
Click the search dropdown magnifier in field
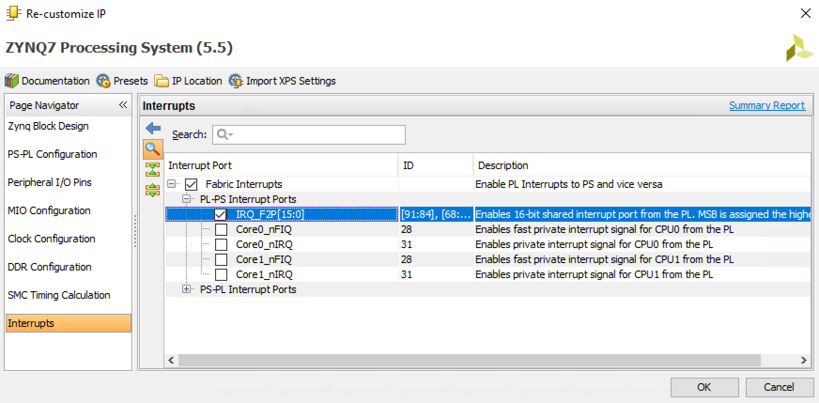coord(224,135)
